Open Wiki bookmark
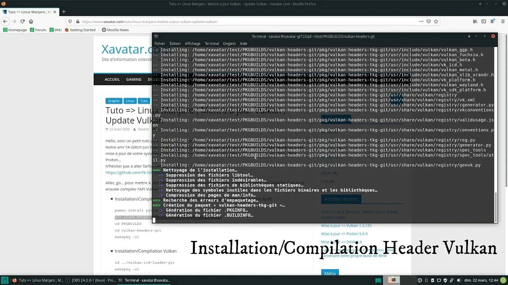The height and width of the screenshot is (285, 508). pos(56,30)
